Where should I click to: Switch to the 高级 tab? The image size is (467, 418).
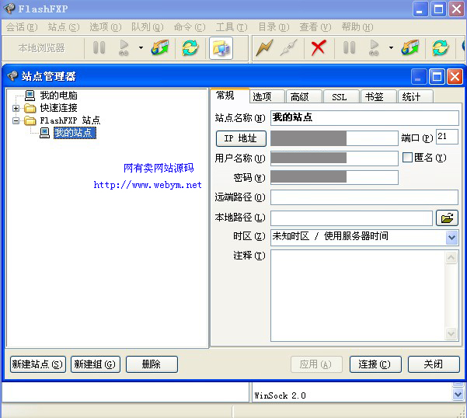pyautogui.click(x=304, y=97)
